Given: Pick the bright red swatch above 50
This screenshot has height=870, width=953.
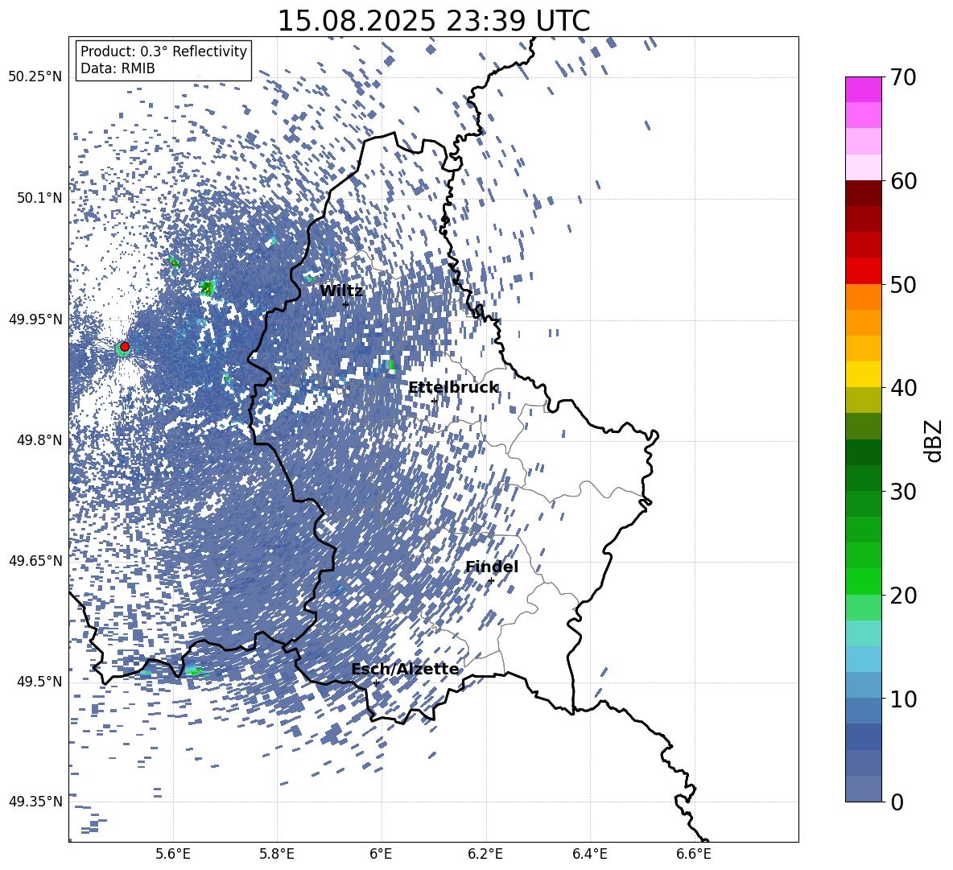Looking at the screenshot, I should click(x=864, y=271).
